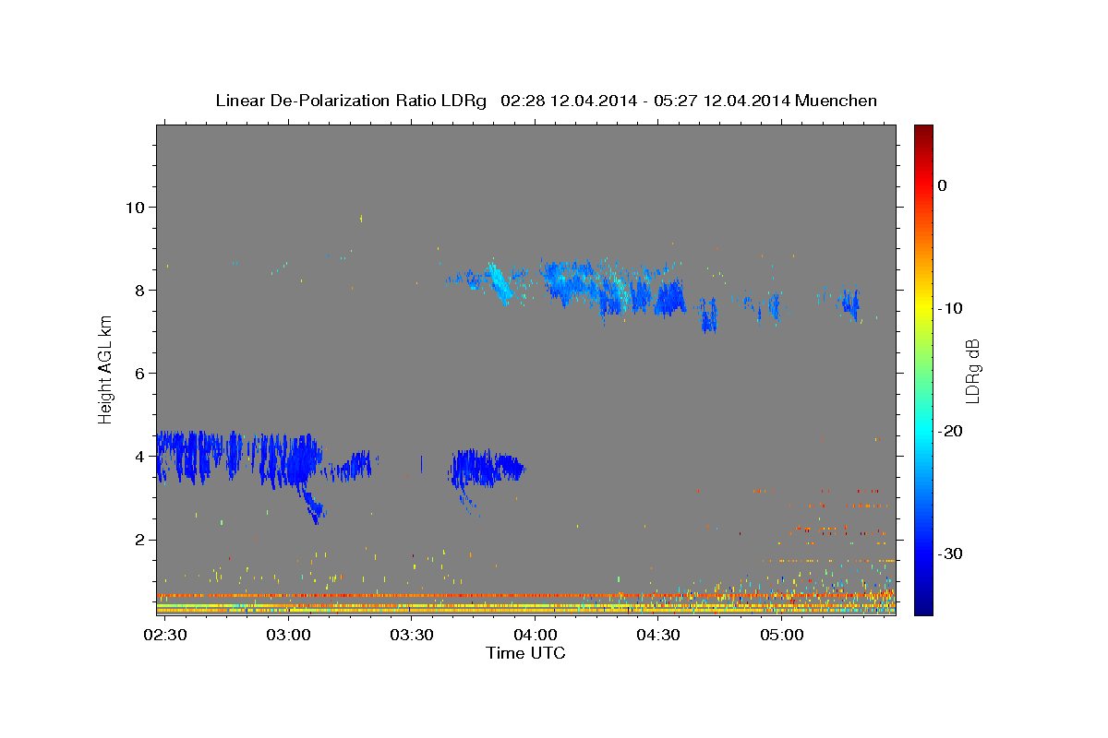The height and width of the screenshot is (738, 1108).
Task: Click the 04:30 time tick label
Action: (x=658, y=636)
